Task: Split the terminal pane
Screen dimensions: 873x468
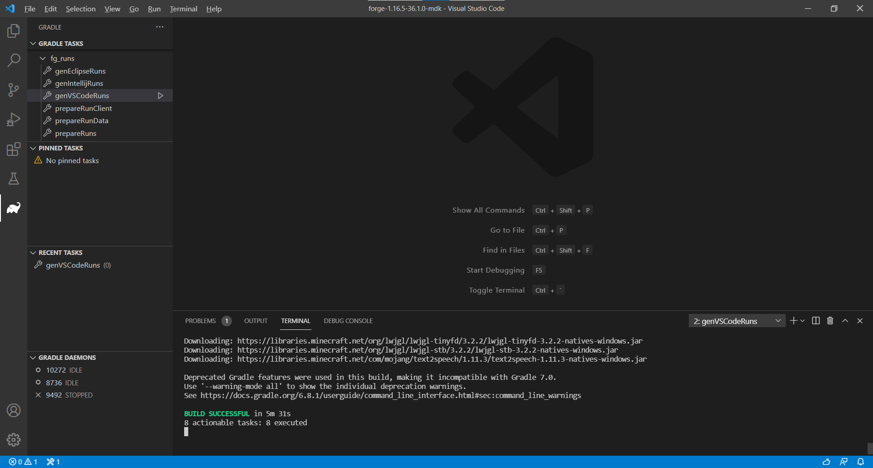Action: 816,320
